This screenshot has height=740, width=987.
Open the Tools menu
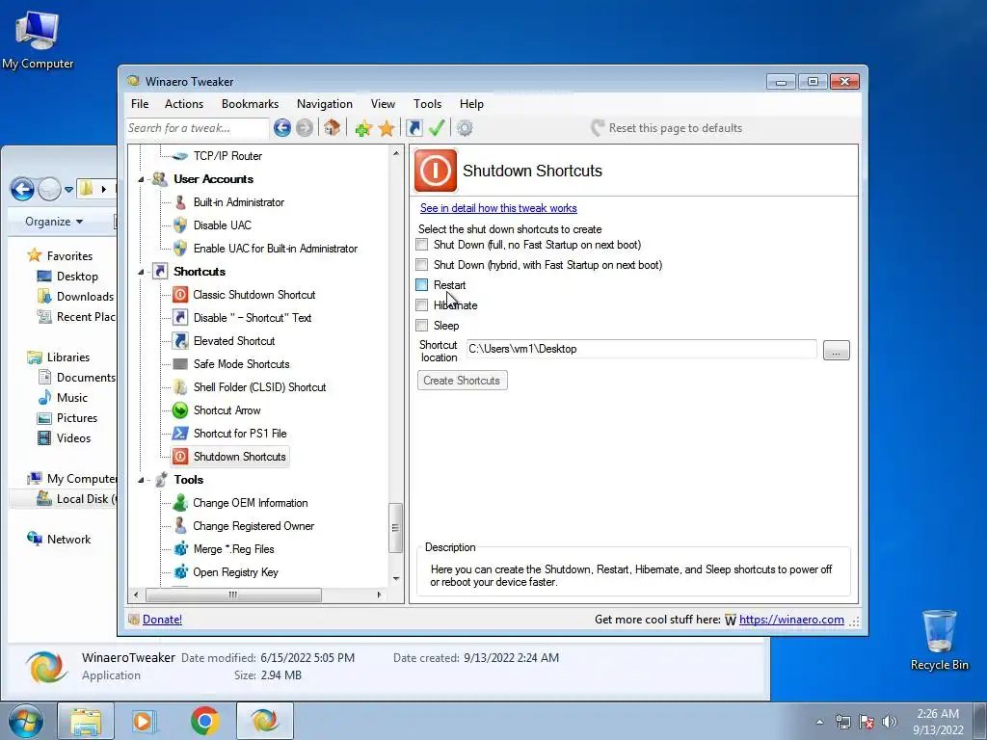(427, 104)
